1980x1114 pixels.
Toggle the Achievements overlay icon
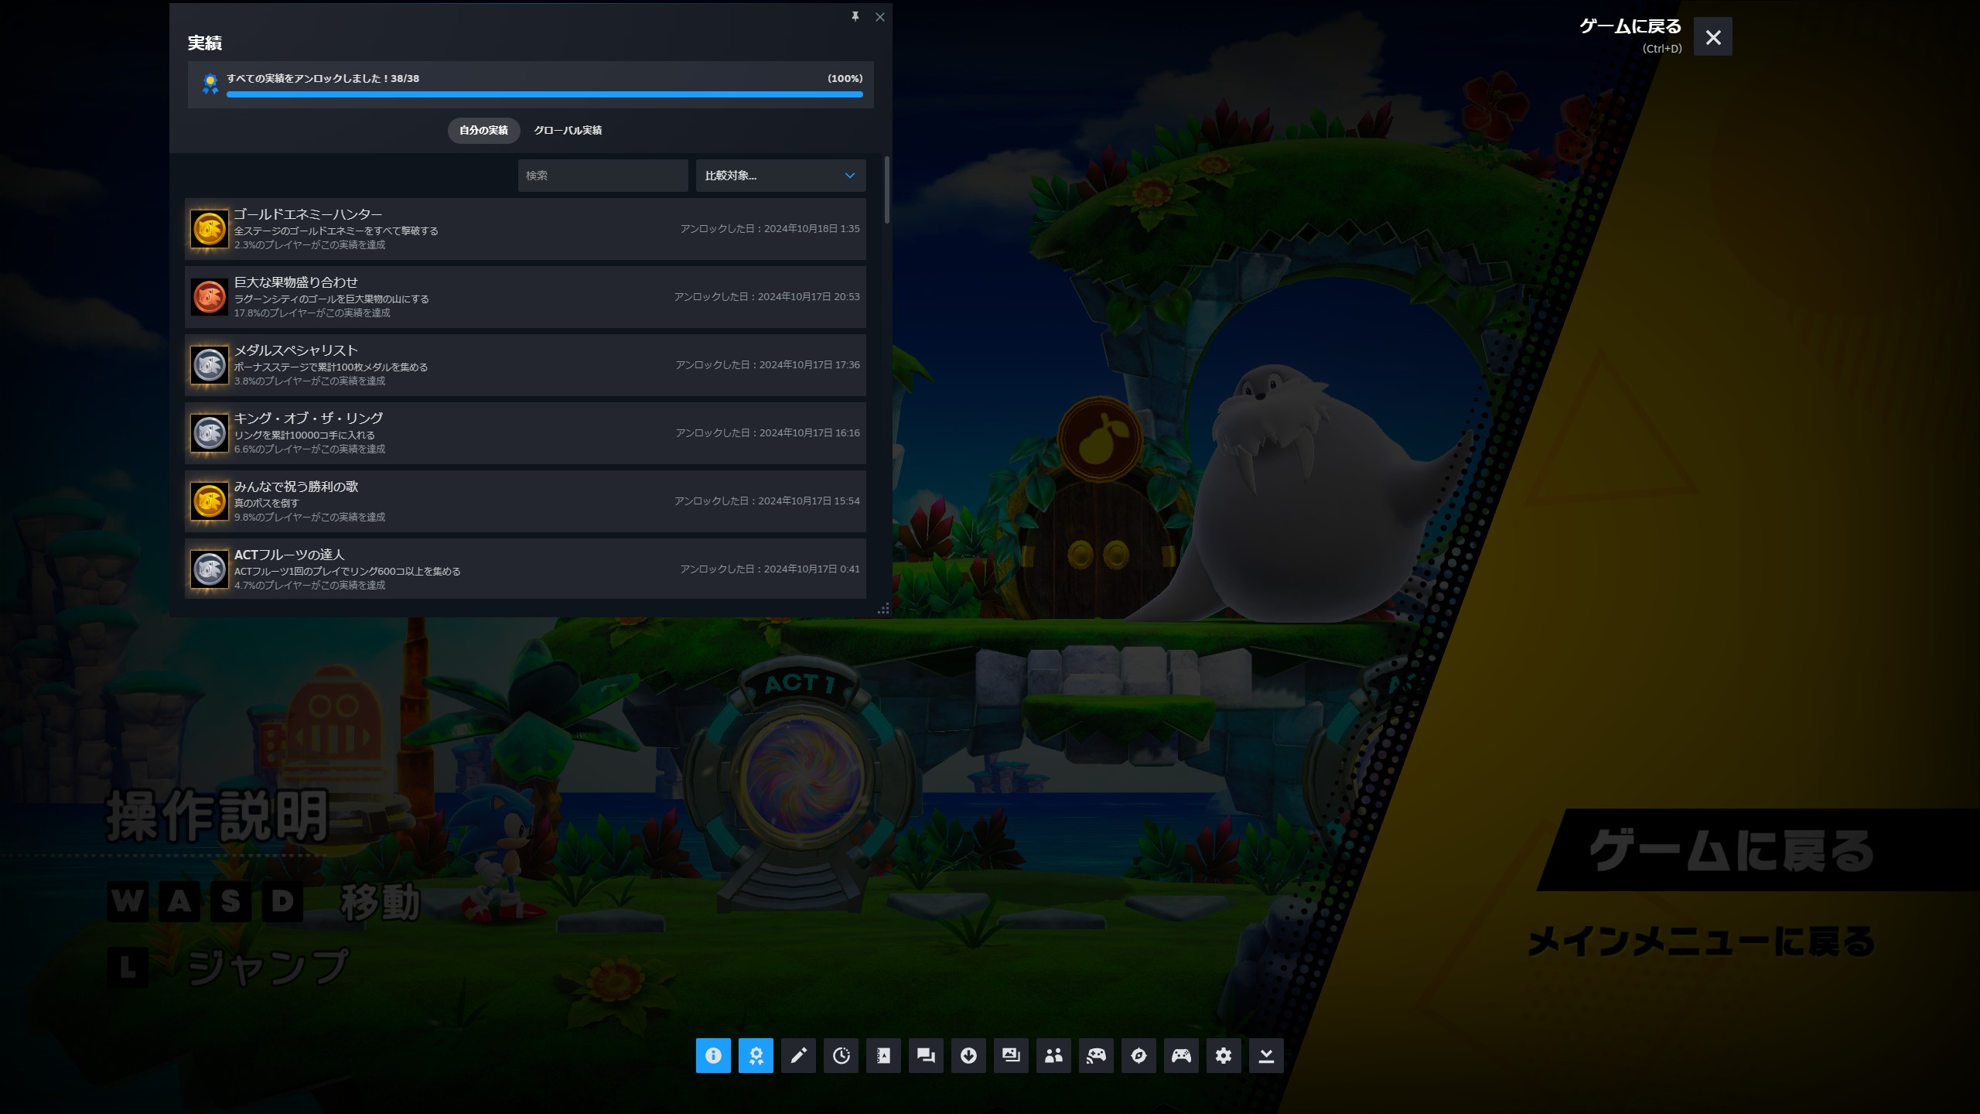click(x=756, y=1055)
